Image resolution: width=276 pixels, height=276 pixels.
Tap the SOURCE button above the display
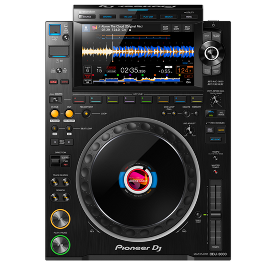(x=87, y=17)
